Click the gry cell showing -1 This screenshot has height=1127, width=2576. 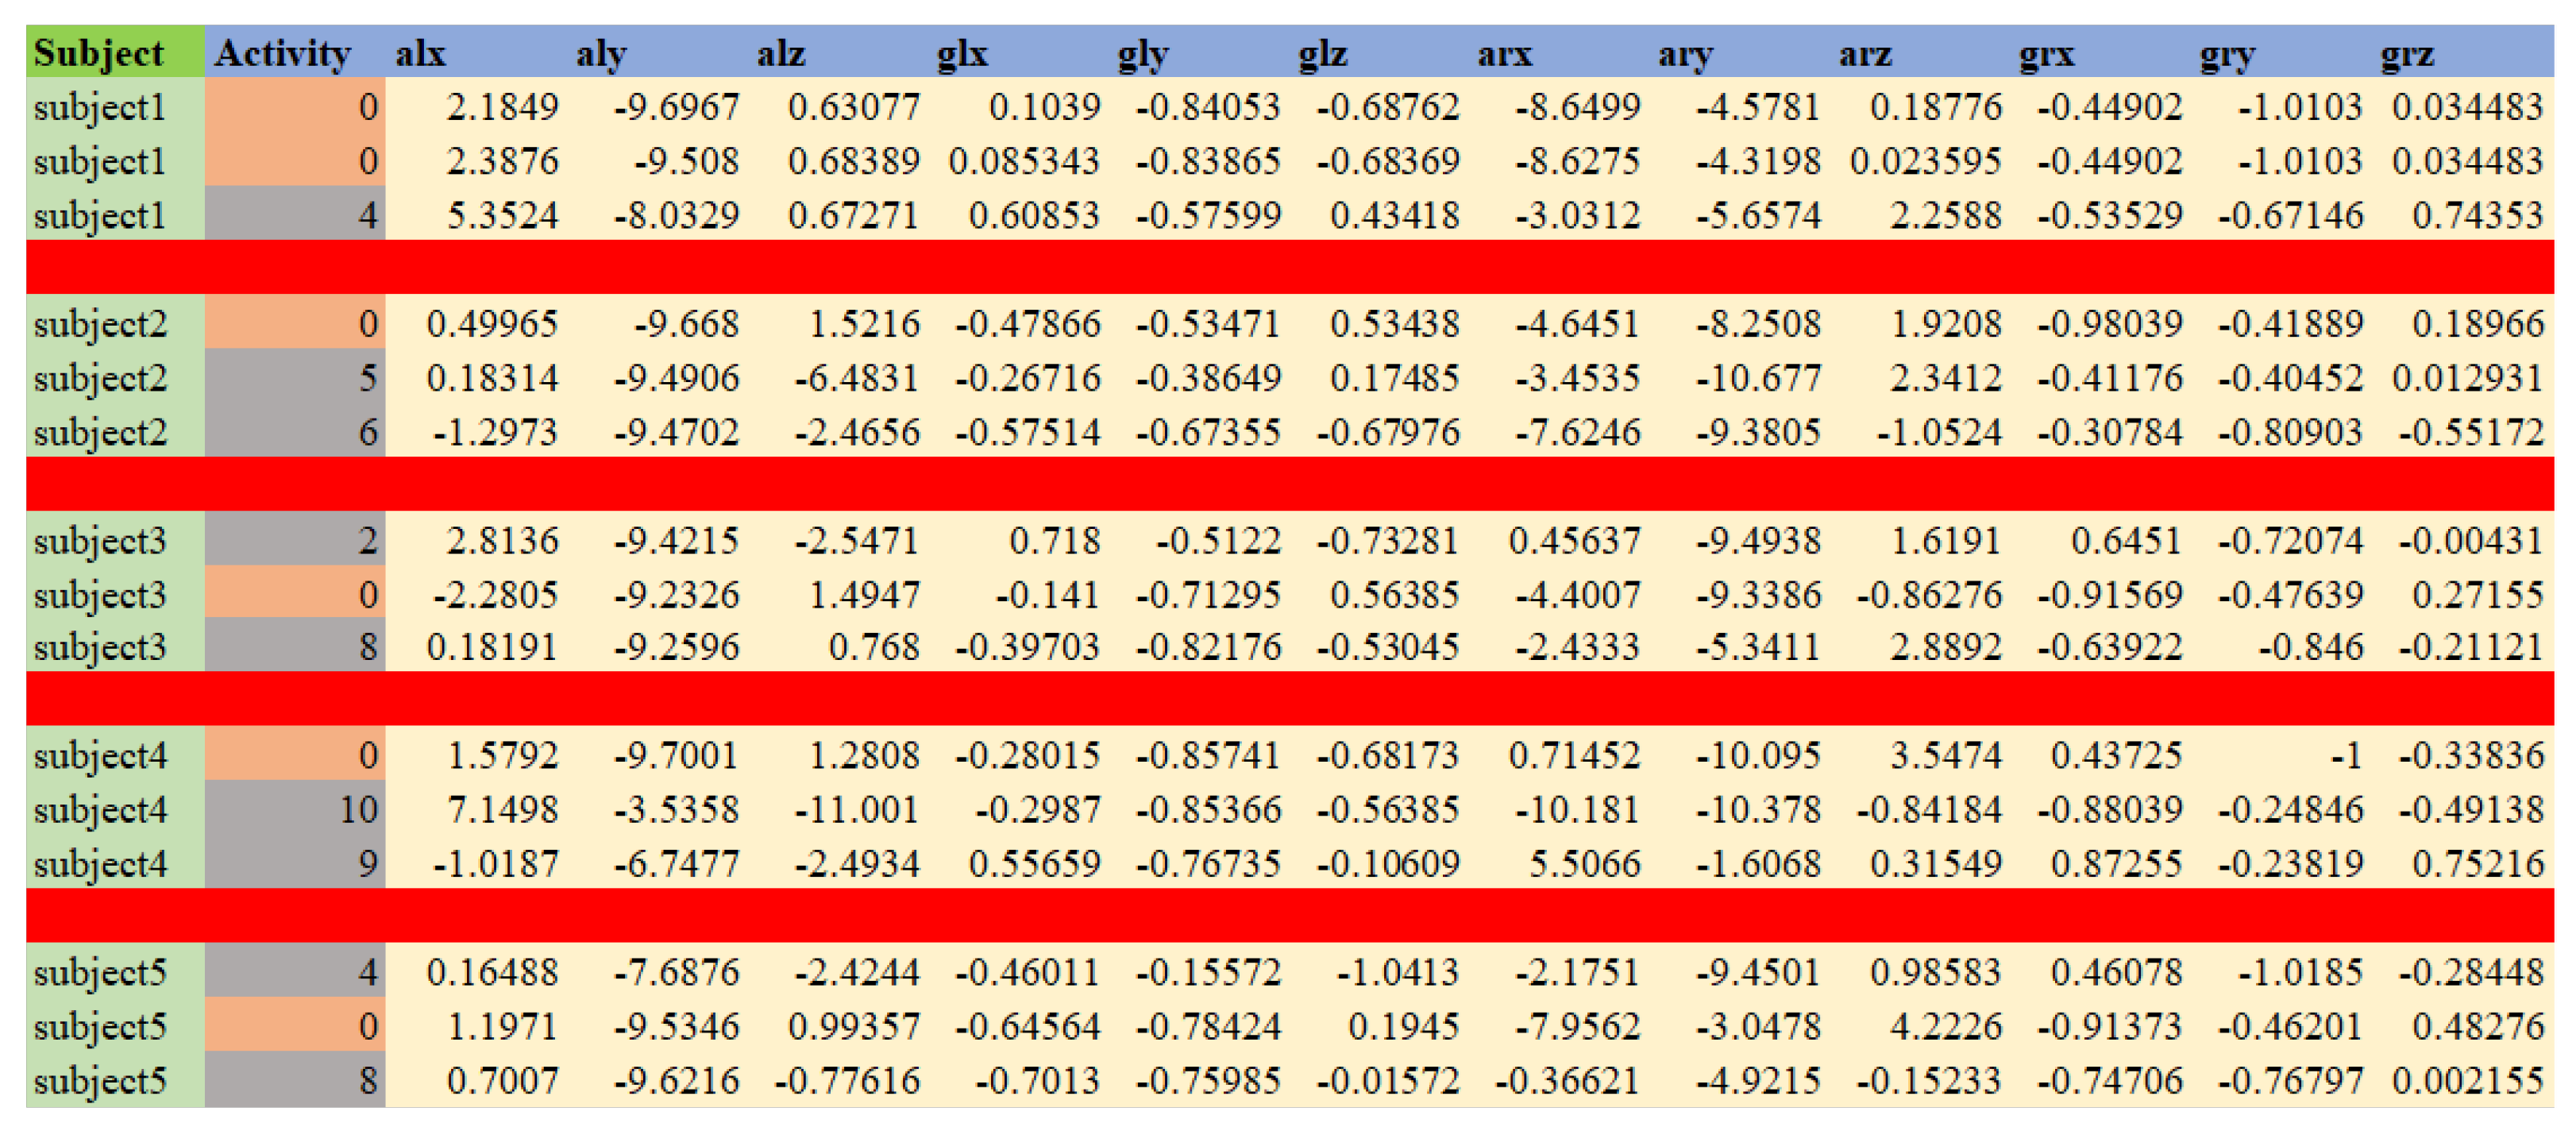coord(2345,754)
